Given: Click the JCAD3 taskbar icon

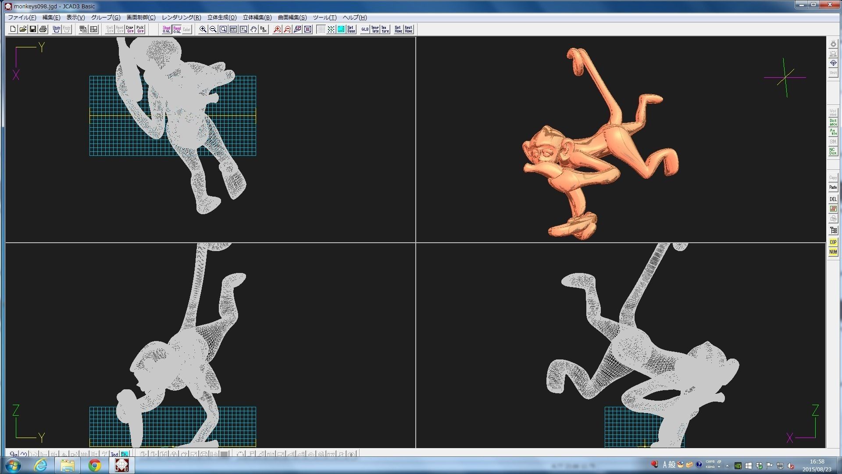Looking at the screenshot, I should pos(121,465).
